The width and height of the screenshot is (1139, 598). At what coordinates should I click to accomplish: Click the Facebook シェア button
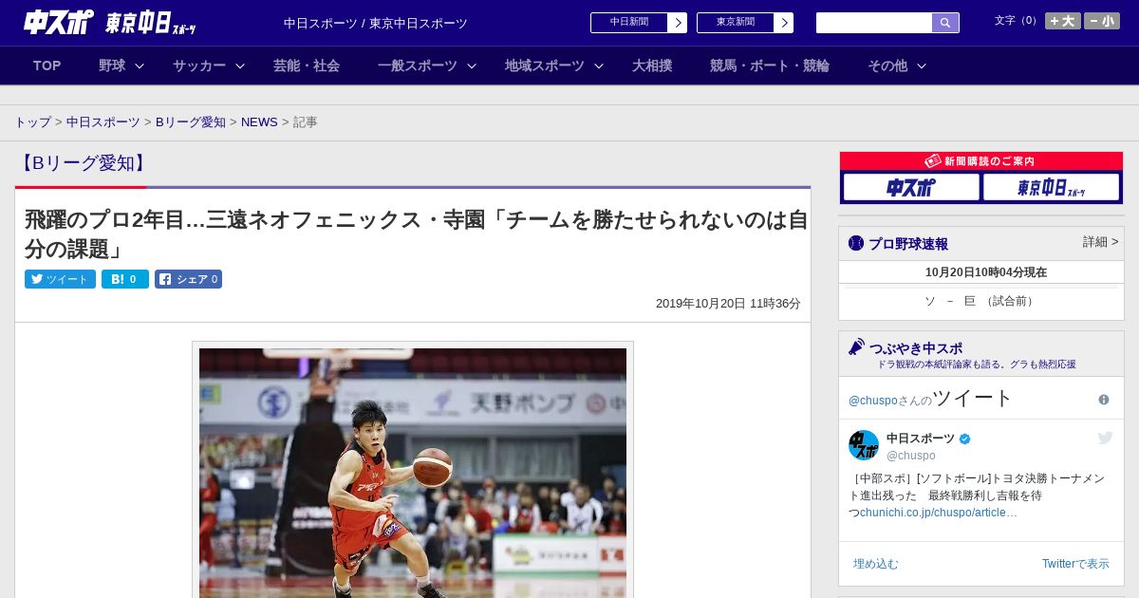(x=188, y=279)
